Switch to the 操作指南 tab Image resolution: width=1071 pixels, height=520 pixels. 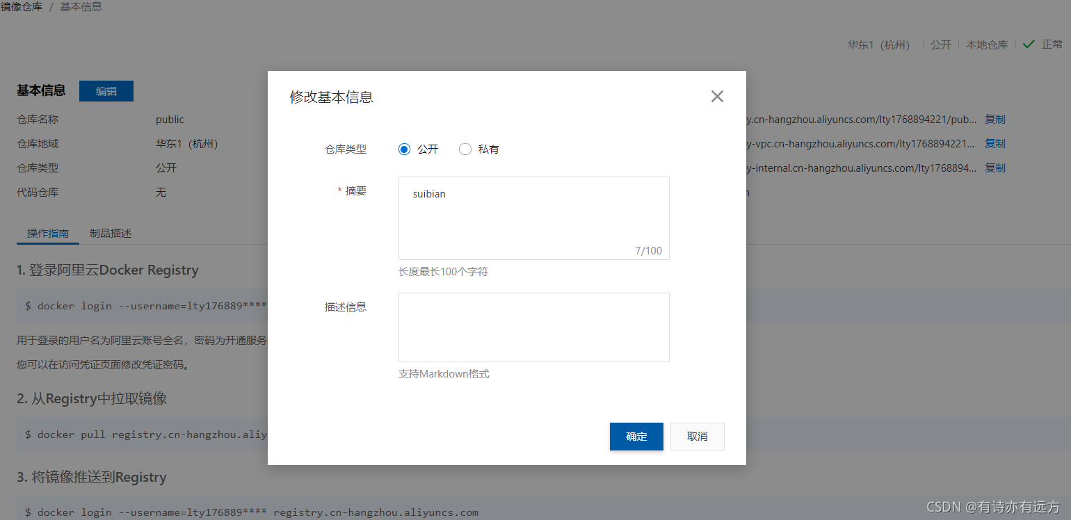pos(47,233)
